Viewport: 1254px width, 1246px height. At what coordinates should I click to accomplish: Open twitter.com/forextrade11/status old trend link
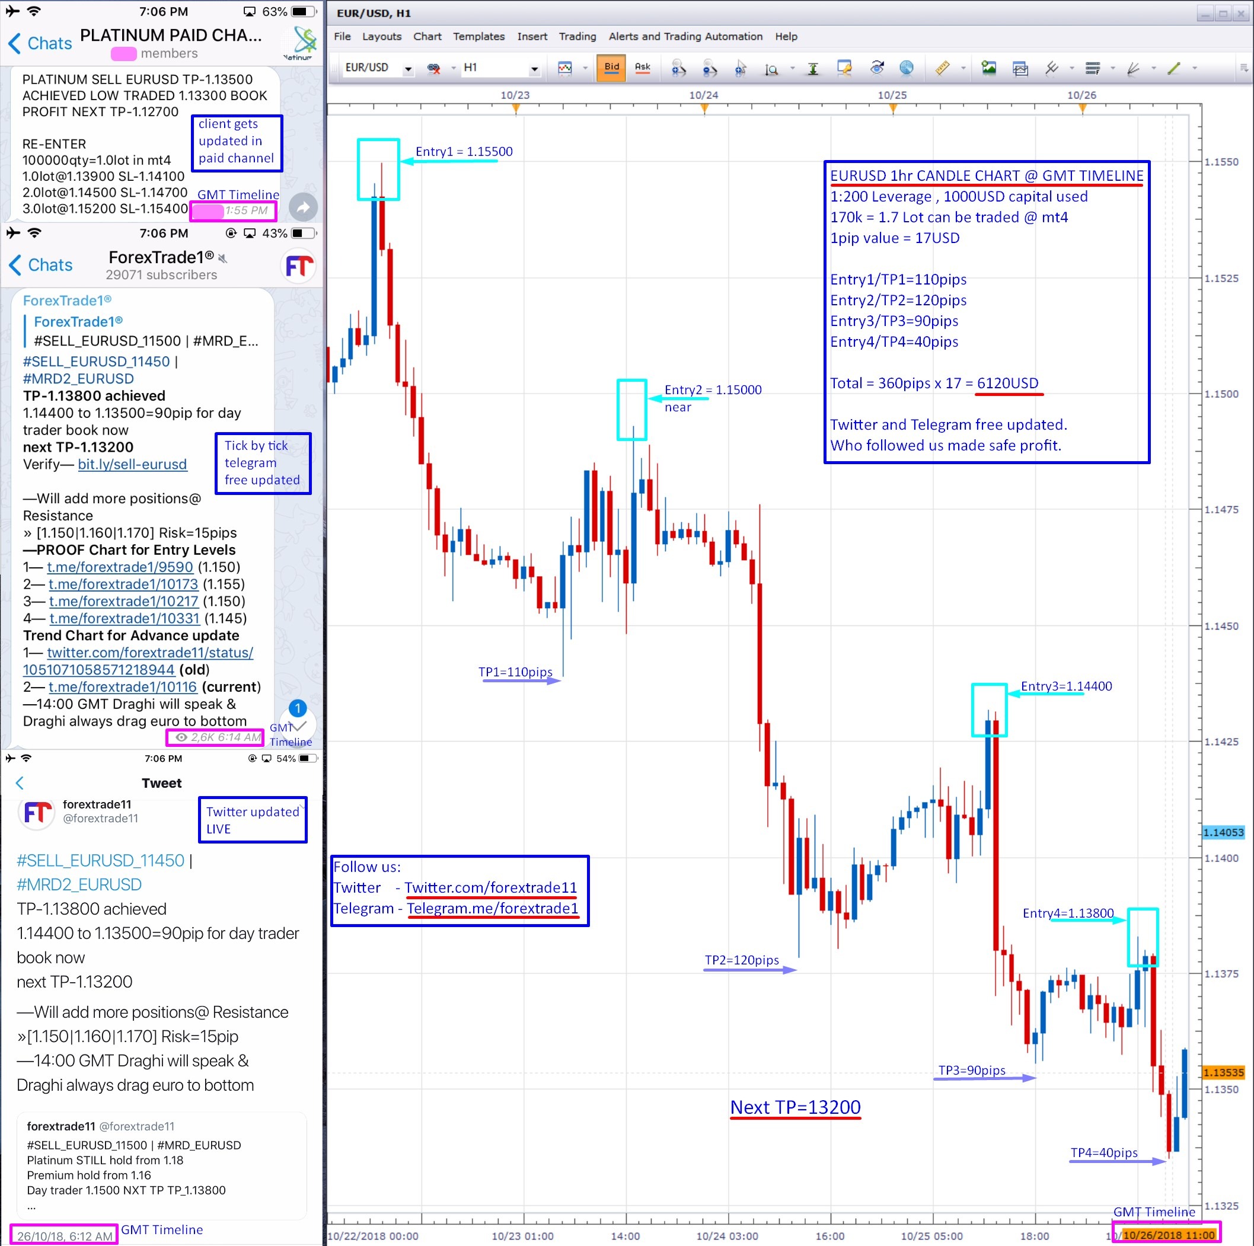[138, 660]
